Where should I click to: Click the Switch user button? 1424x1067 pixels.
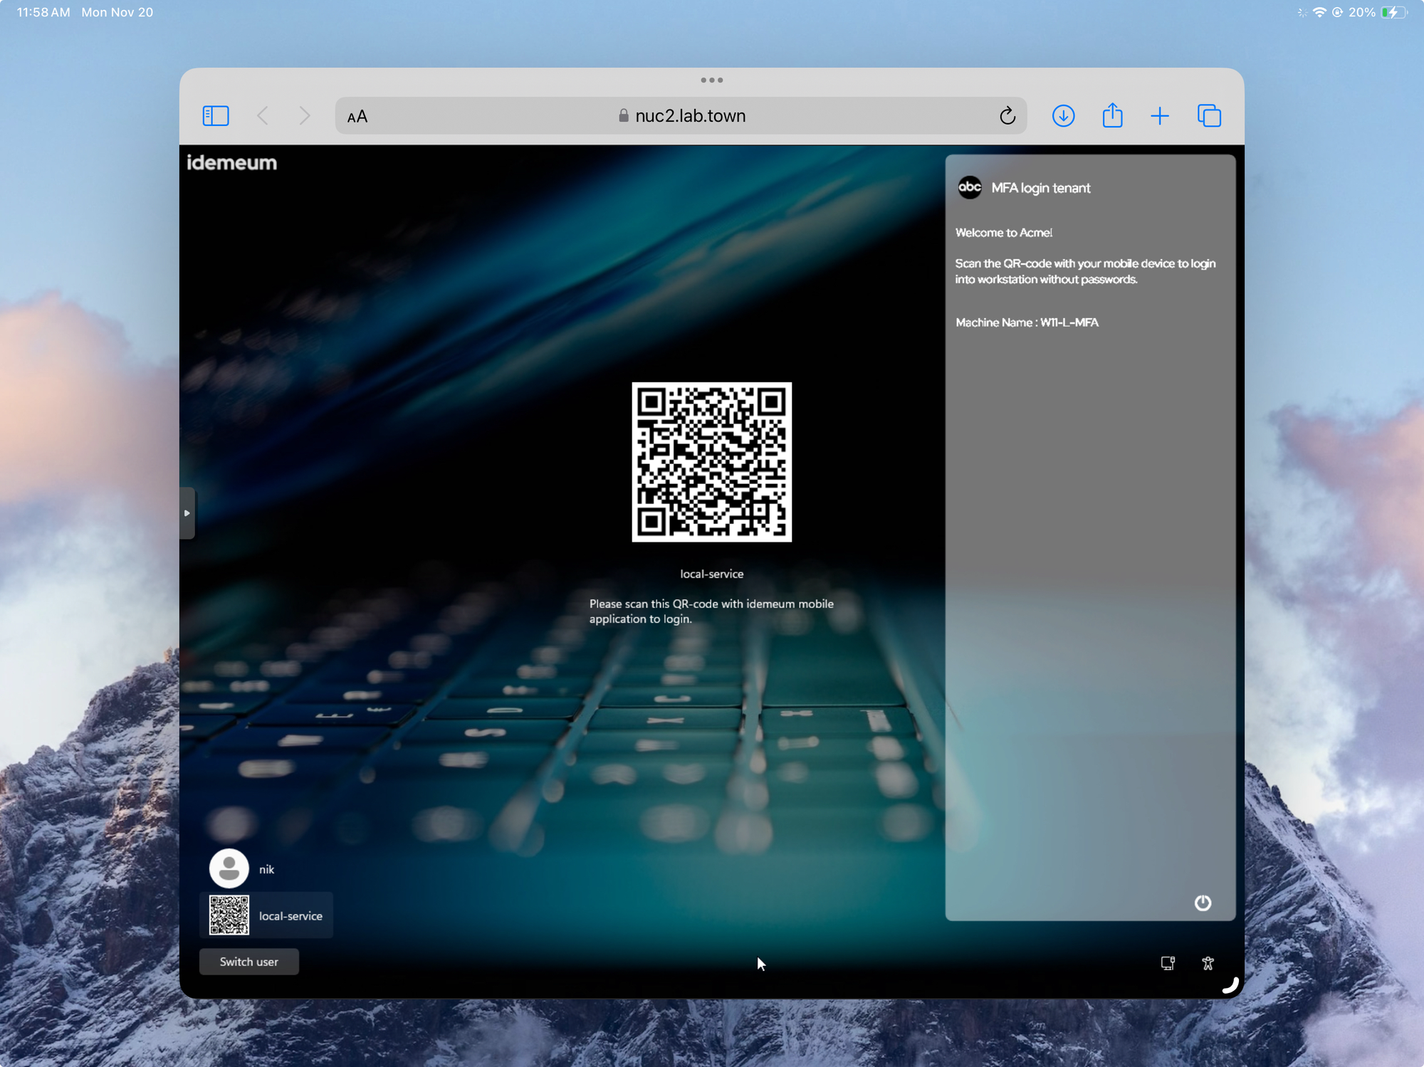tap(248, 962)
